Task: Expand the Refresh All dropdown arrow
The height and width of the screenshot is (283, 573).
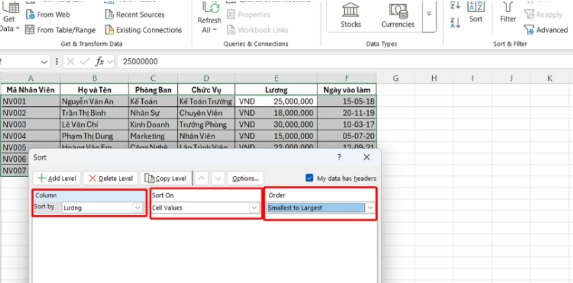Action: pyautogui.click(x=214, y=30)
